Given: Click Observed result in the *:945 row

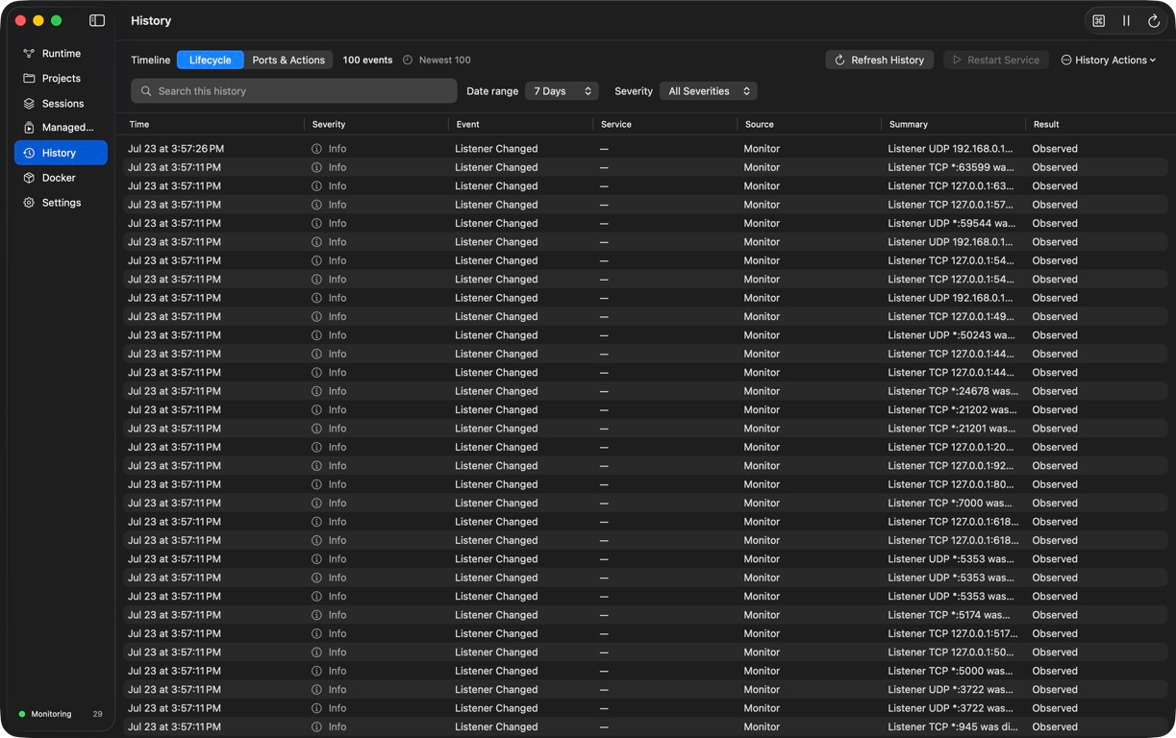Looking at the screenshot, I should pyautogui.click(x=1055, y=726).
